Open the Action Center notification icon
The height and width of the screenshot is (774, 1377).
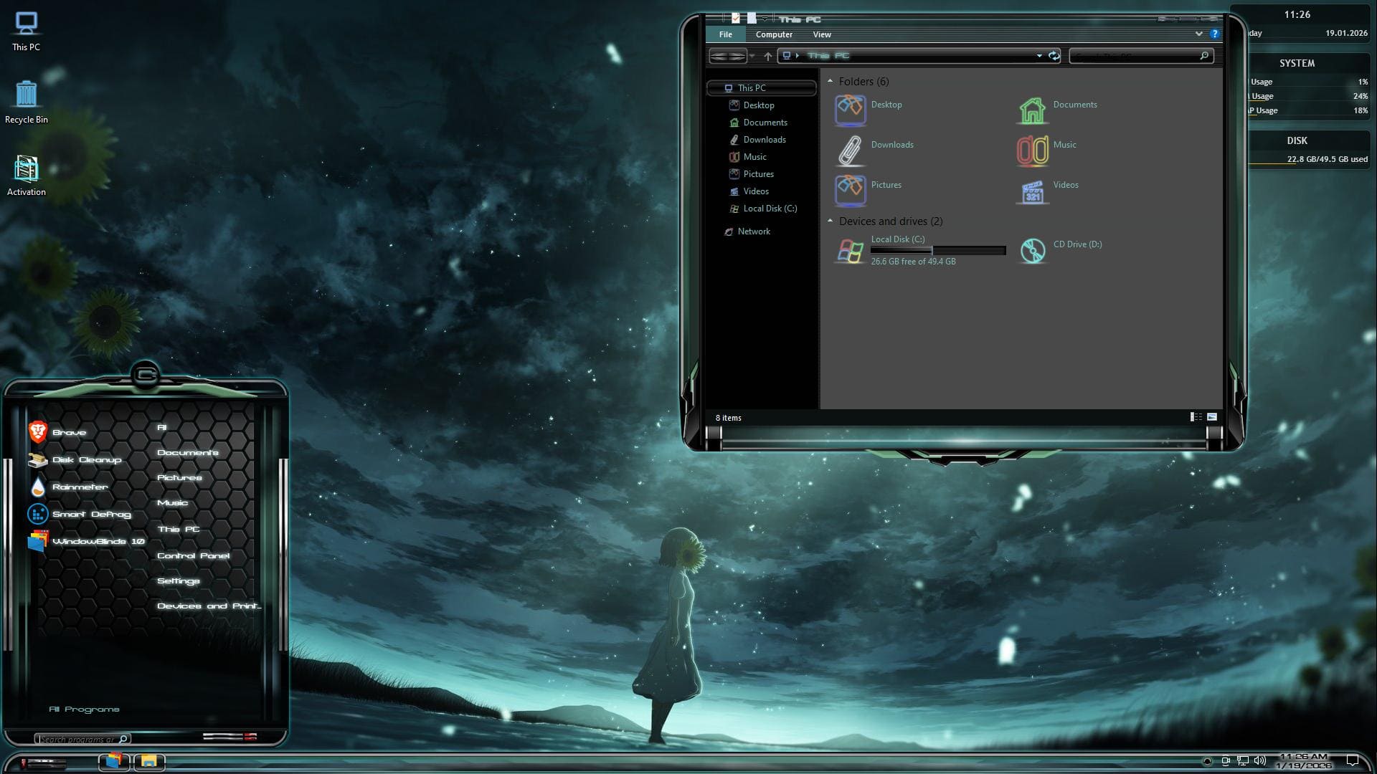pos(1353,760)
